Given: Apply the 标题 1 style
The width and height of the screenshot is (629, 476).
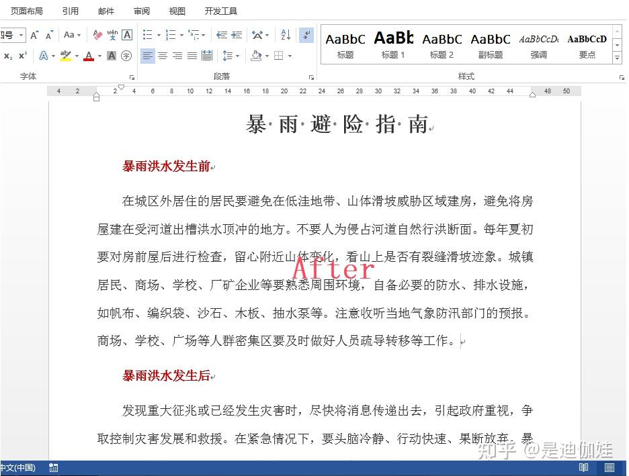Looking at the screenshot, I should (x=393, y=44).
